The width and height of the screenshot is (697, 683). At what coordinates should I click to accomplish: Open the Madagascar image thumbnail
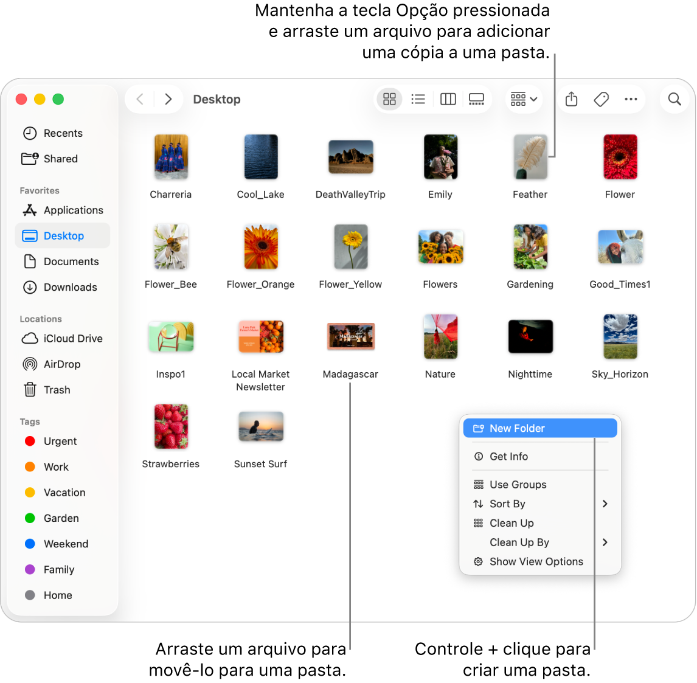(350, 336)
